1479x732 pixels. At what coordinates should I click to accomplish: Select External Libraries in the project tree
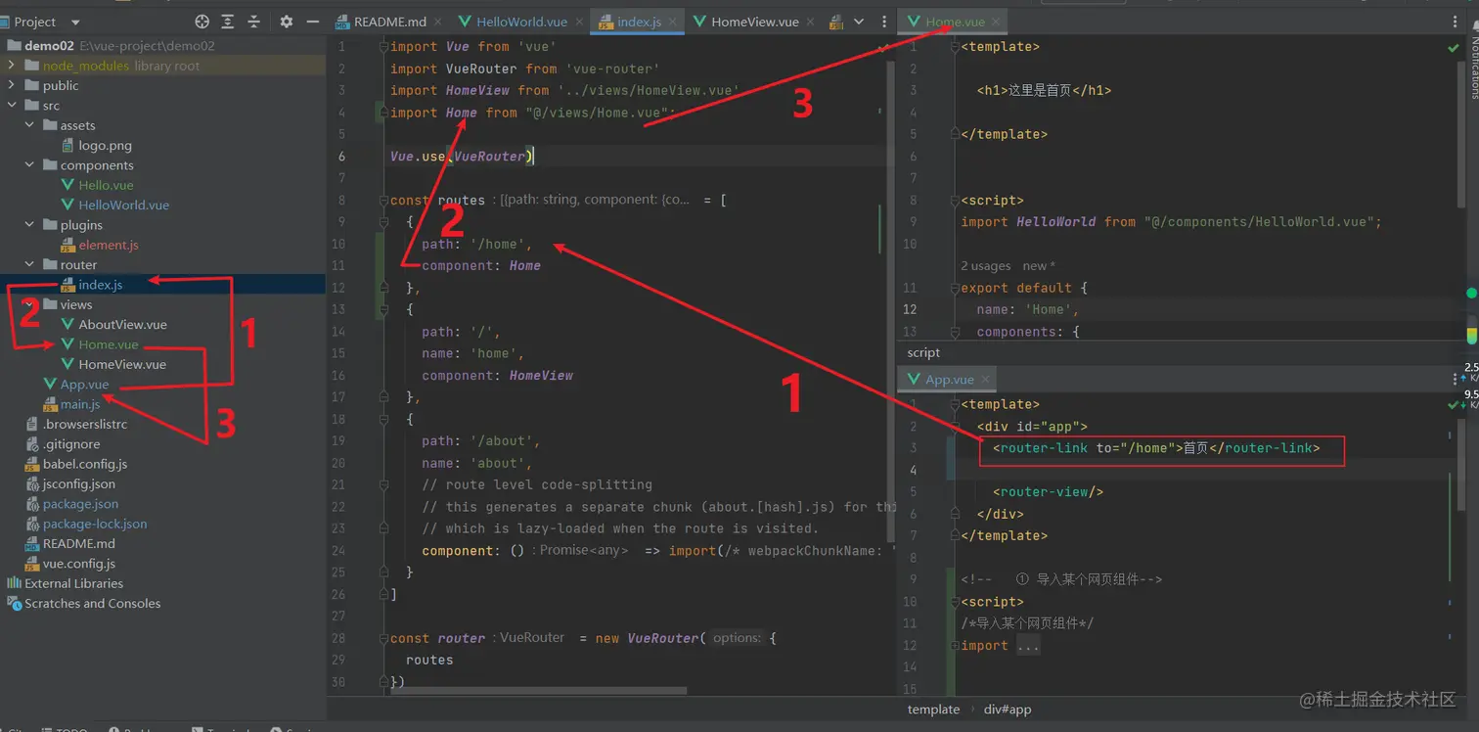coord(73,583)
